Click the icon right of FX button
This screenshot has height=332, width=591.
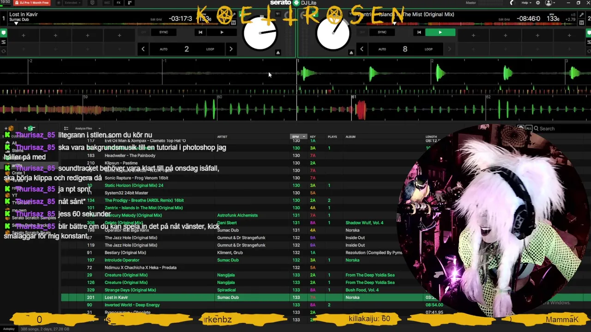(130, 3)
